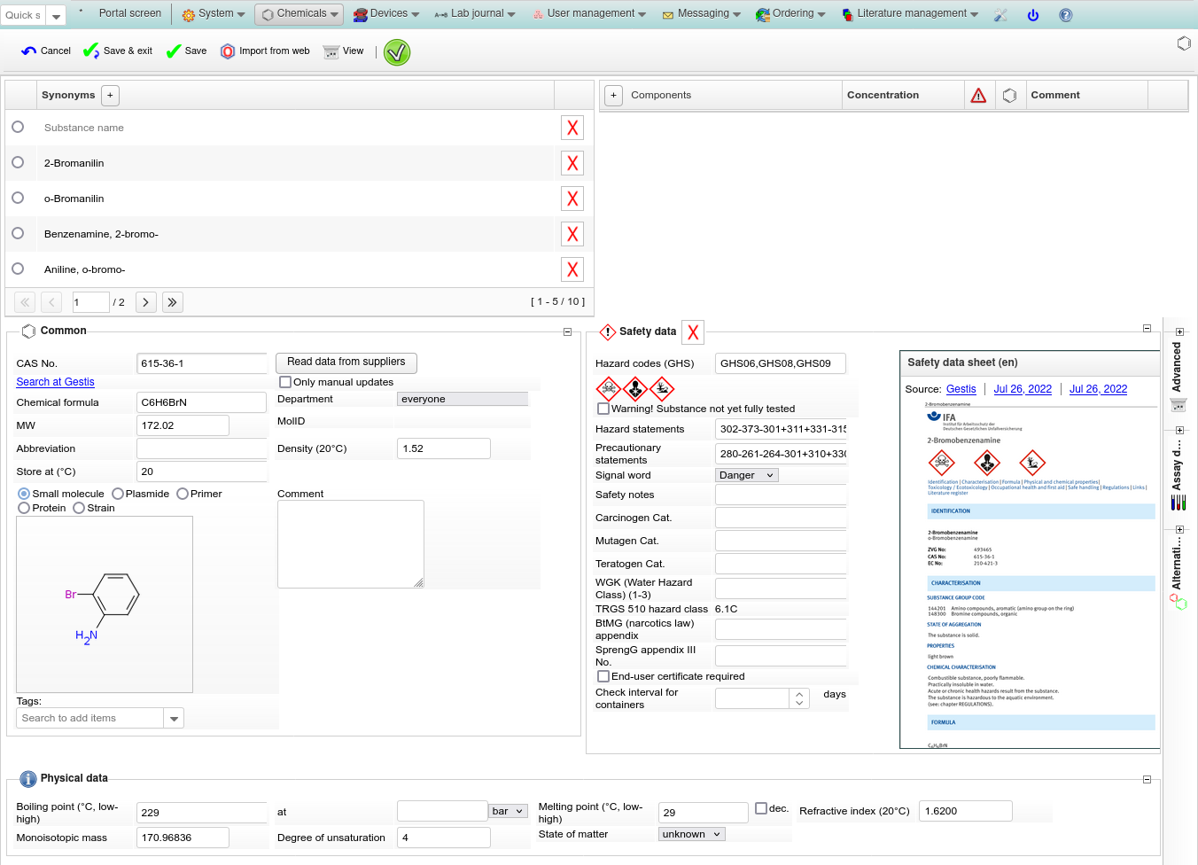Viewport: 1198px width, 865px height.
Task: Check End-user certificate required
Action: pos(603,676)
